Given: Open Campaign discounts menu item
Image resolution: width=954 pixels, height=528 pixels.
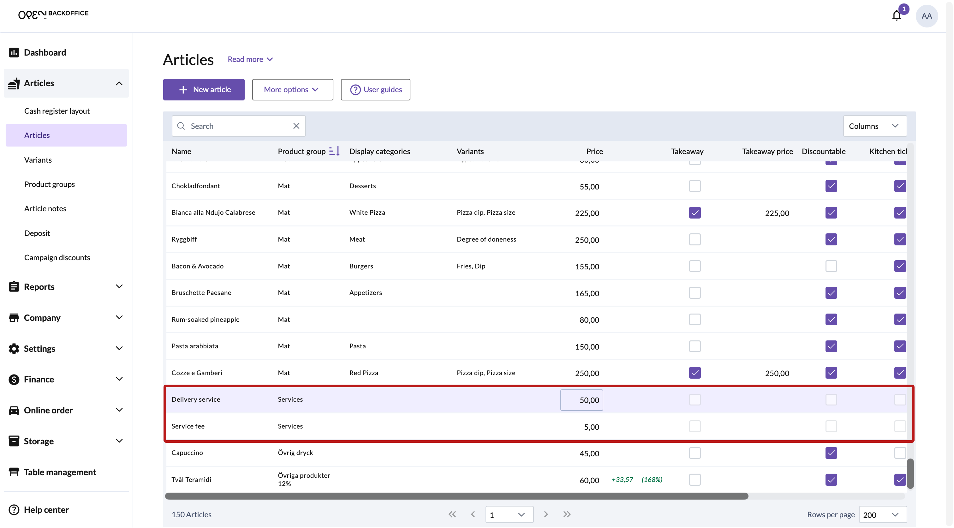Looking at the screenshot, I should click(x=57, y=257).
